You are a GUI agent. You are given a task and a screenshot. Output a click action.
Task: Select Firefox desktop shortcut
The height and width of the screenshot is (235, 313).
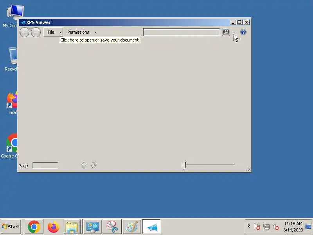pos(12,103)
